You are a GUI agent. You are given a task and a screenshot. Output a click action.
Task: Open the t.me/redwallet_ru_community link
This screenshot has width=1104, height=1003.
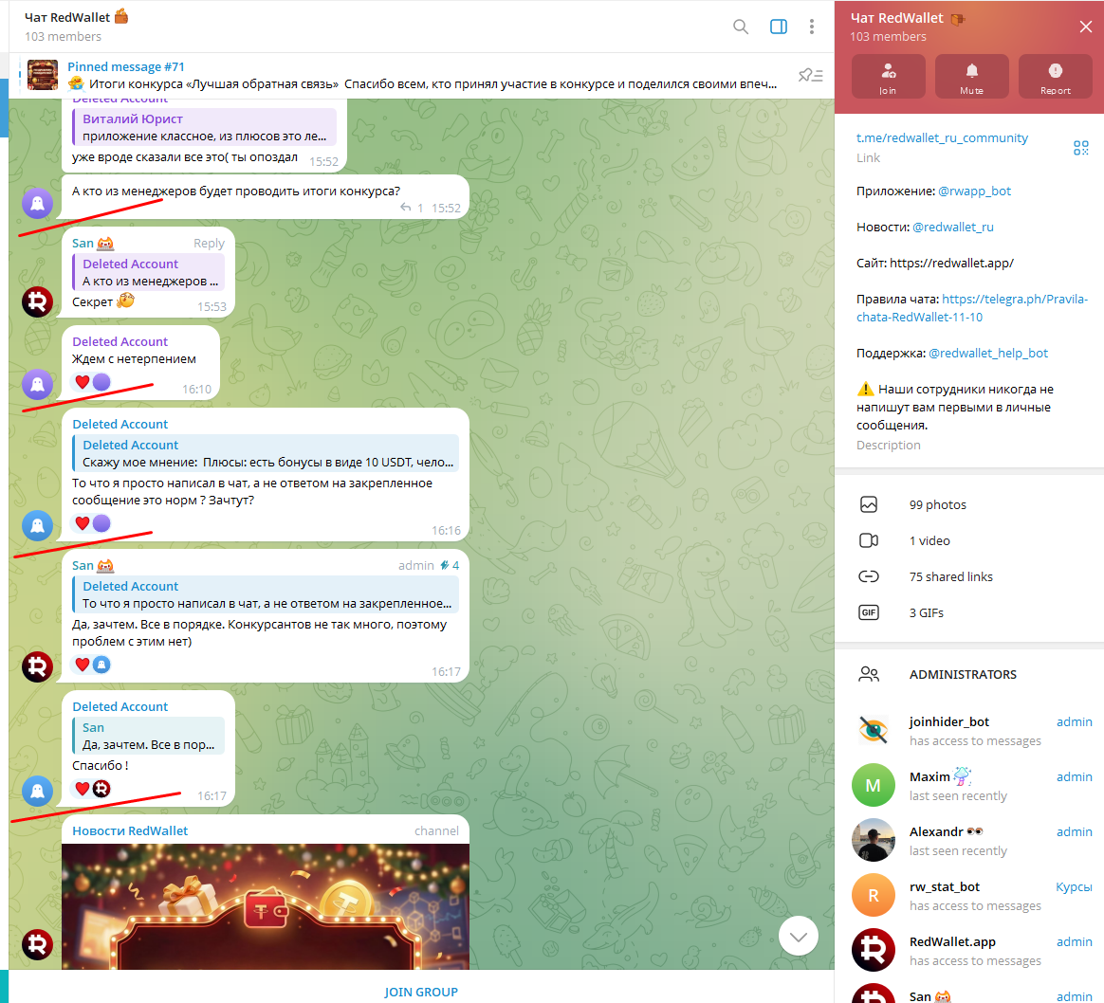tap(942, 138)
